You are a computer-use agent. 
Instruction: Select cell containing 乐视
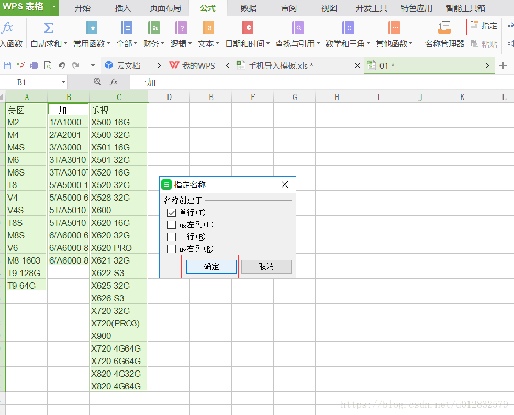tap(118, 110)
